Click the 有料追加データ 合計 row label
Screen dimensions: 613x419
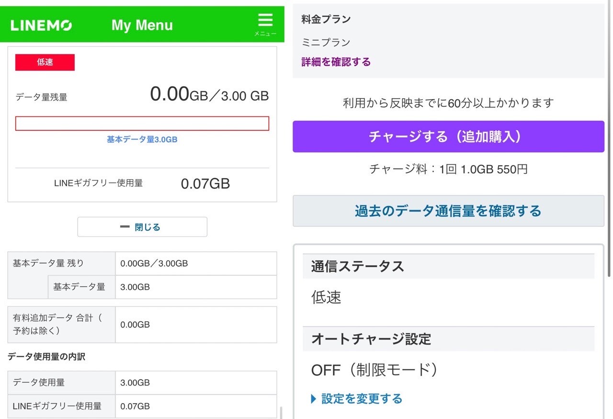(62, 325)
